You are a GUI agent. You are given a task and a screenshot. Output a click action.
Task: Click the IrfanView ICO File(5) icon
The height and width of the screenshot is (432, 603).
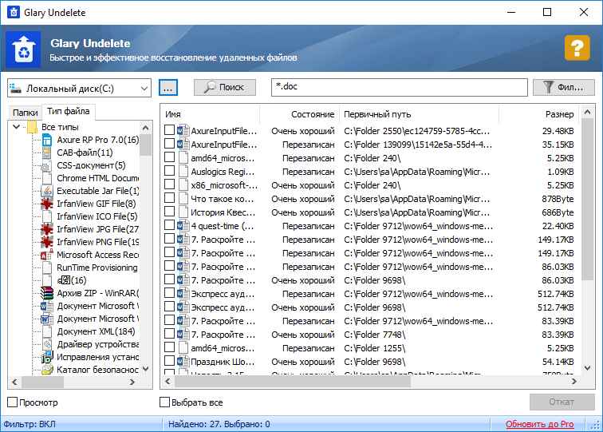47,216
